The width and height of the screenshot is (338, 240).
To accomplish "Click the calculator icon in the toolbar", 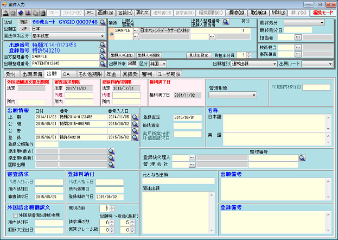I will [x=43, y=13].
